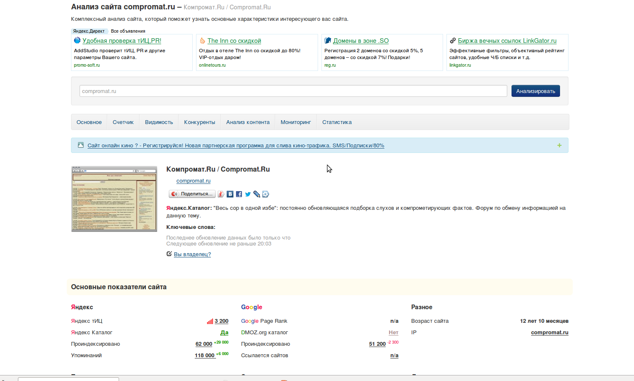This screenshot has height=381, width=634.
Task: Click the .SO domains ad icon
Action: click(x=328, y=41)
